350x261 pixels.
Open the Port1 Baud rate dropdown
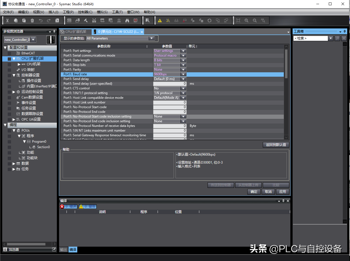[183, 74]
